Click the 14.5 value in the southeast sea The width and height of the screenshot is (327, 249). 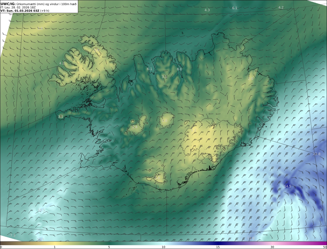[288, 186]
